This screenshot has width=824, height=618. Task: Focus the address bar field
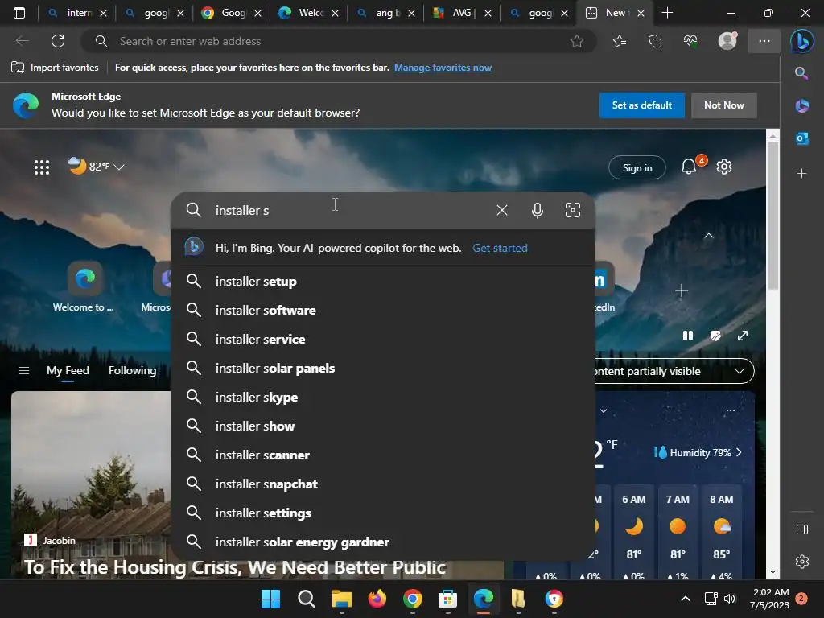tap(339, 41)
